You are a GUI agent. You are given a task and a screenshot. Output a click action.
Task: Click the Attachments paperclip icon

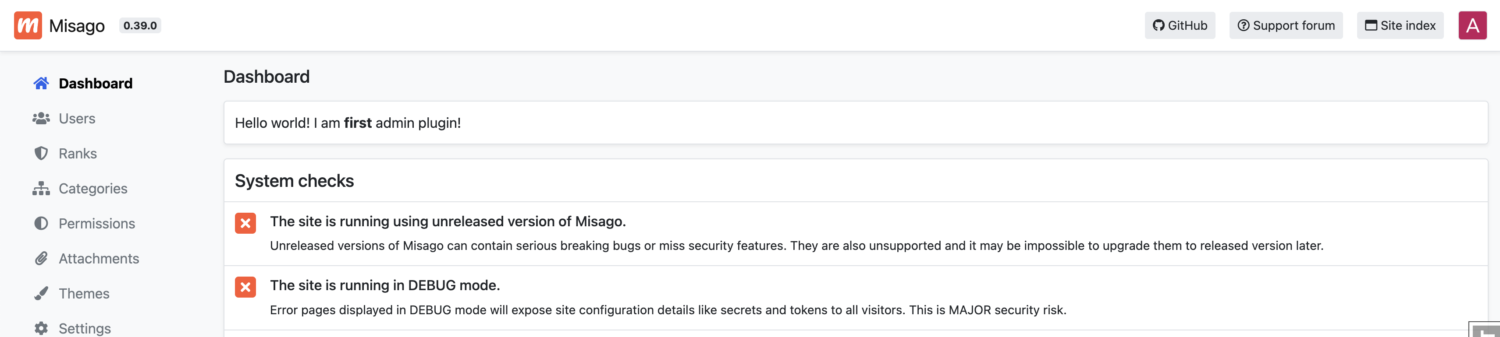(41, 259)
